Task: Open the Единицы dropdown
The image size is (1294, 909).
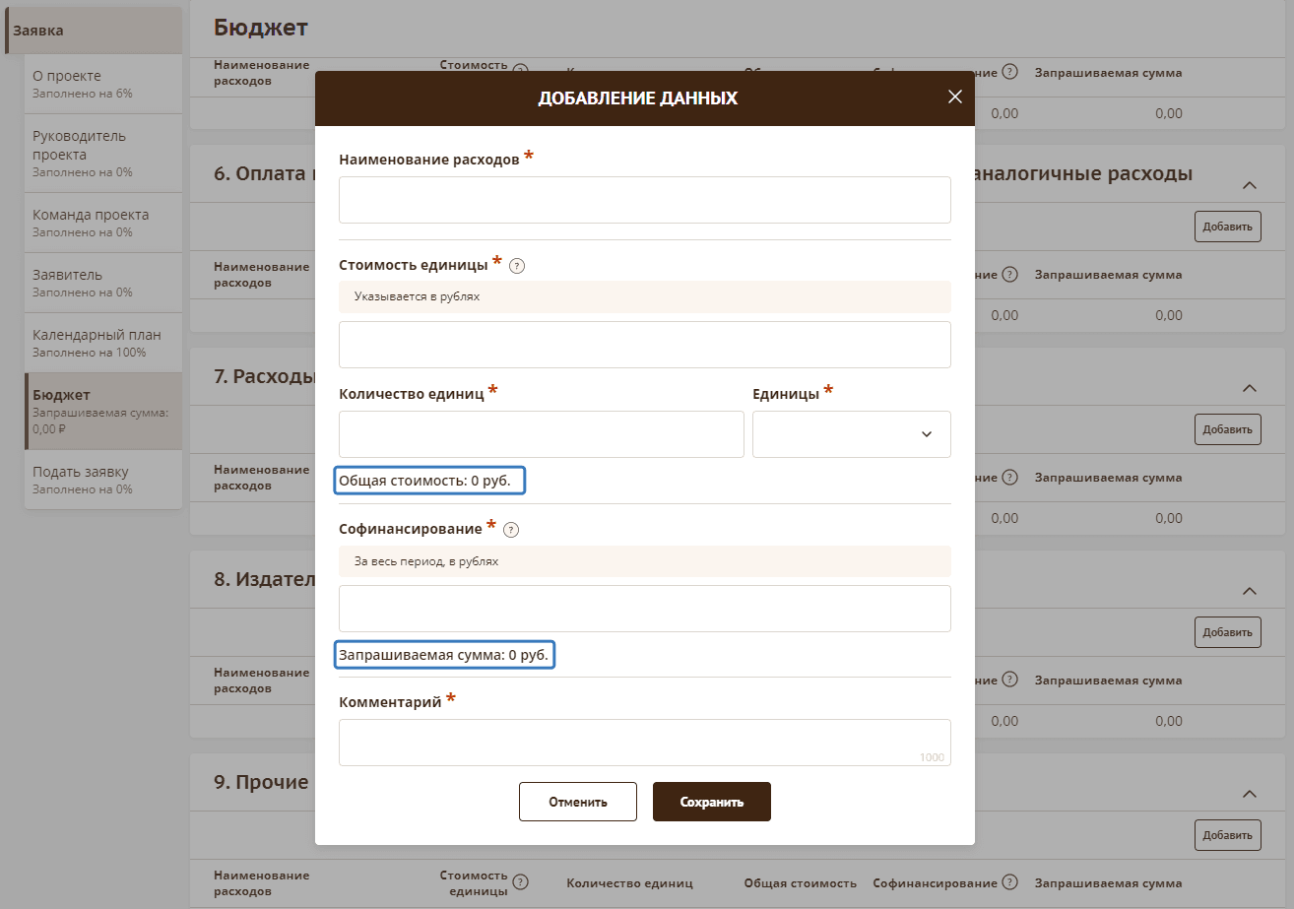Action: 851,434
